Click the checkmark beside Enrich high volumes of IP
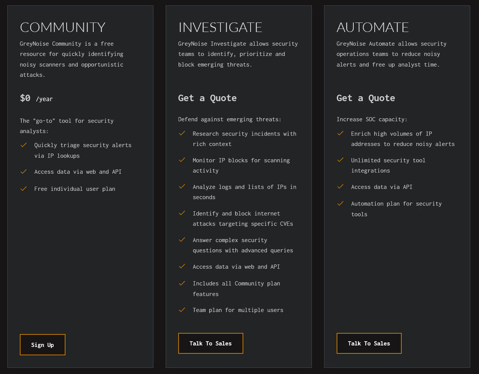Image resolution: width=479 pixels, height=374 pixels. pyautogui.click(x=340, y=133)
